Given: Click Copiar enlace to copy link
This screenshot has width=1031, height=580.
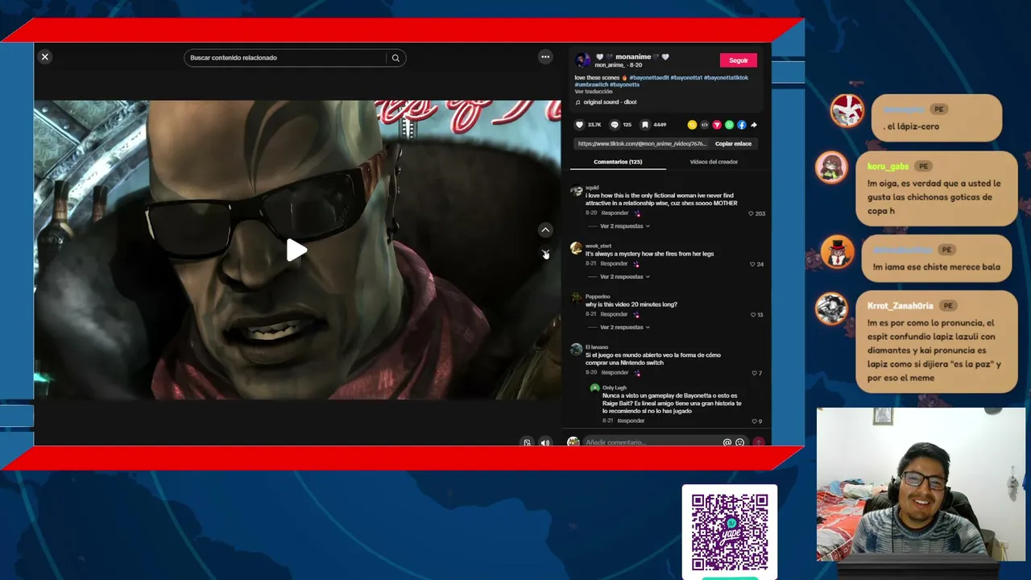Looking at the screenshot, I should coord(733,143).
